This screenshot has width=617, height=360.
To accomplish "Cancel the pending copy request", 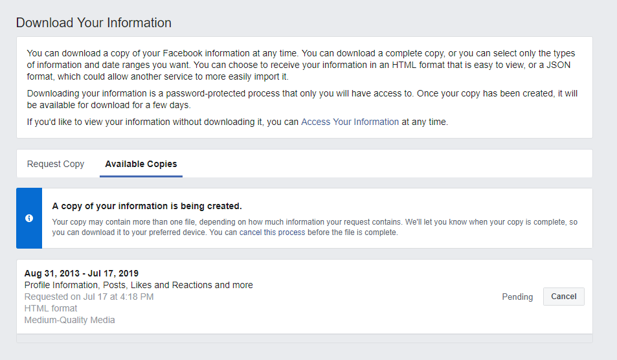I will point(563,297).
